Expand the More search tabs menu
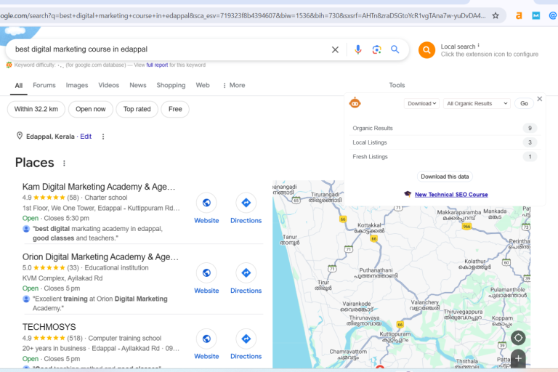Screen dimensions: 558x372 pos(234,86)
